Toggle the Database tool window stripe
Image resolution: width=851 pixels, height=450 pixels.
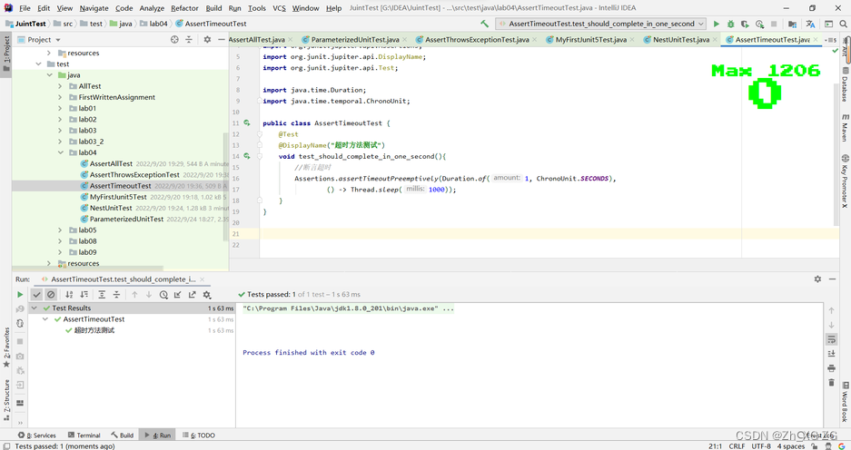tap(845, 84)
